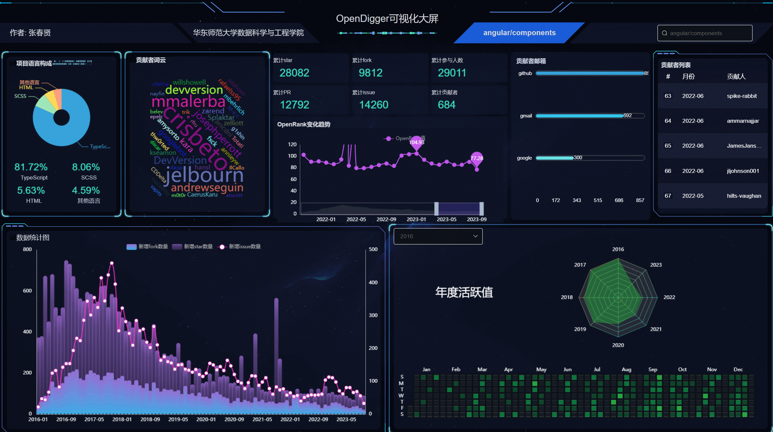Click the 2016 axis label on radar chart
Screen dimensions: 773x432
click(618, 249)
